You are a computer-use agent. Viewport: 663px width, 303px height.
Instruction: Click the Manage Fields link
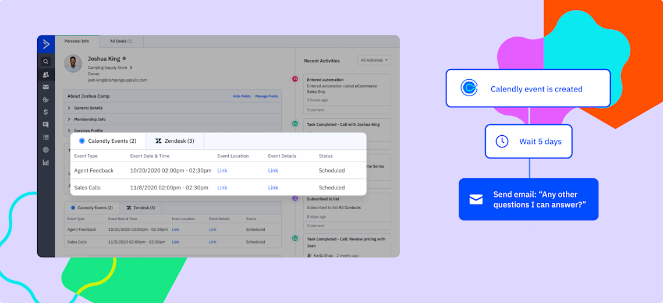(x=267, y=96)
